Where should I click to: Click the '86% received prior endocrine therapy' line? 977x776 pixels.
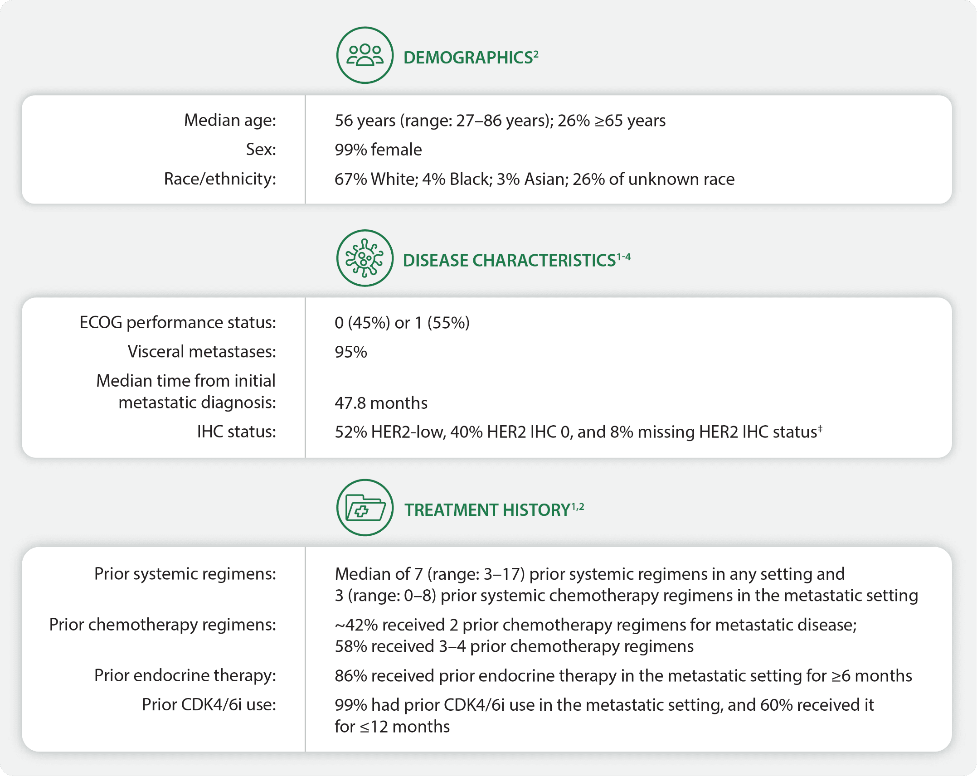(x=623, y=675)
